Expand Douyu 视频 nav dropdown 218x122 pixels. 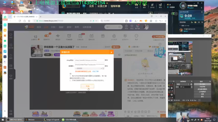point(61,27)
